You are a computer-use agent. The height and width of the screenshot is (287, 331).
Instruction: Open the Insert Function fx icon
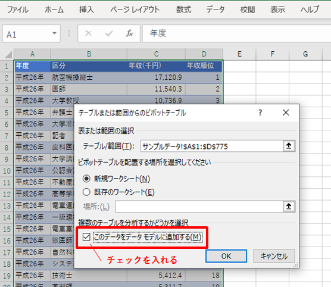(129, 33)
